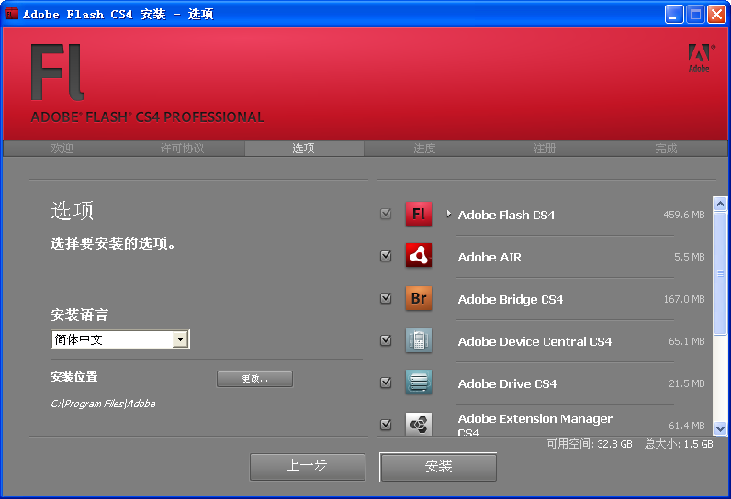Select the 完成 step tab

pos(666,149)
